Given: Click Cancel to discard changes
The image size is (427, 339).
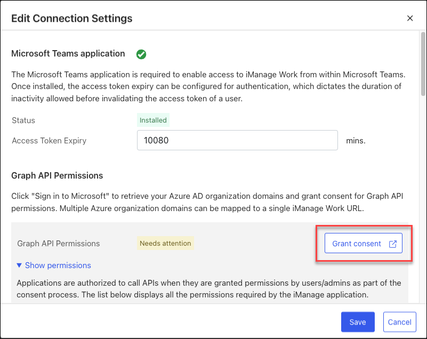Looking at the screenshot, I should click(399, 322).
